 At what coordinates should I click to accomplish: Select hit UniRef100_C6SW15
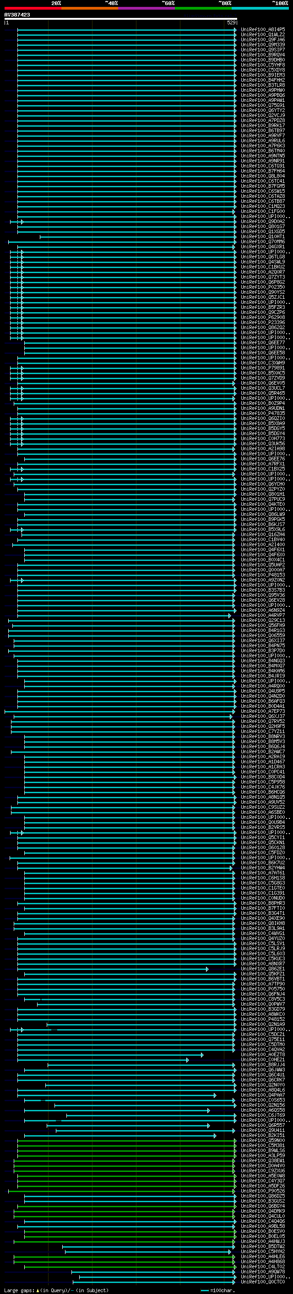click(x=262, y=191)
